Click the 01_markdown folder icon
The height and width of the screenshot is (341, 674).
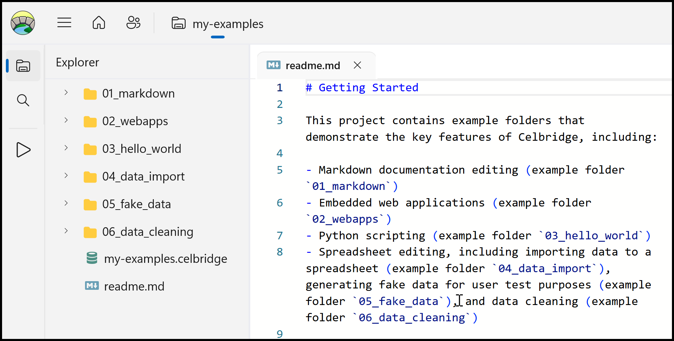pyautogui.click(x=90, y=94)
